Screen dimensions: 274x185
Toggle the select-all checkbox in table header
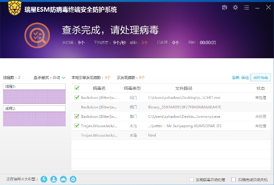(x=77, y=88)
